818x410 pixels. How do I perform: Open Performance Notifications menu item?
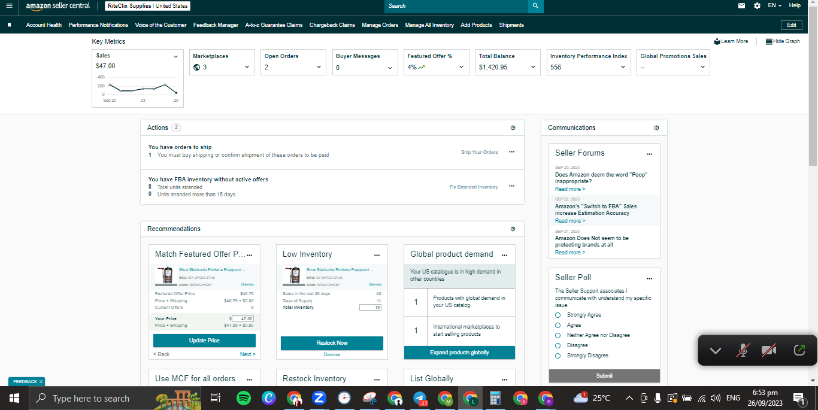pyautogui.click(x=98, y=25)
